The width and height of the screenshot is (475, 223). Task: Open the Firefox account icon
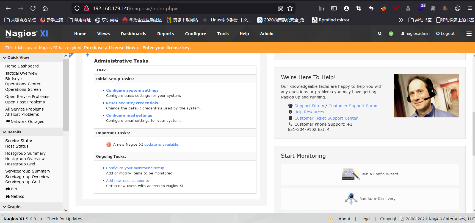tap(346, 9)
